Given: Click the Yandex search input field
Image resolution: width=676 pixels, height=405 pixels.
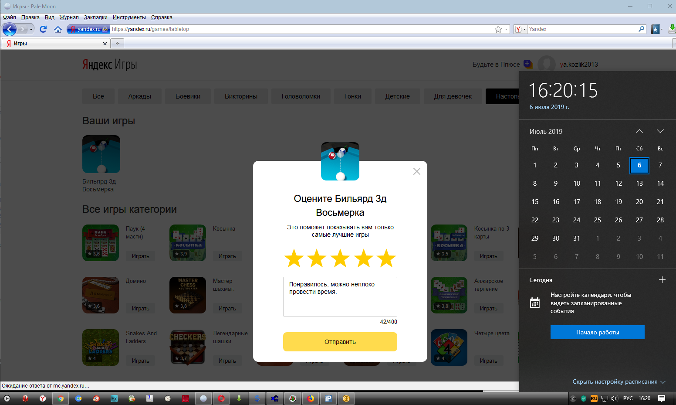Looking at the screenshot, I should click(x=582, y=29).
